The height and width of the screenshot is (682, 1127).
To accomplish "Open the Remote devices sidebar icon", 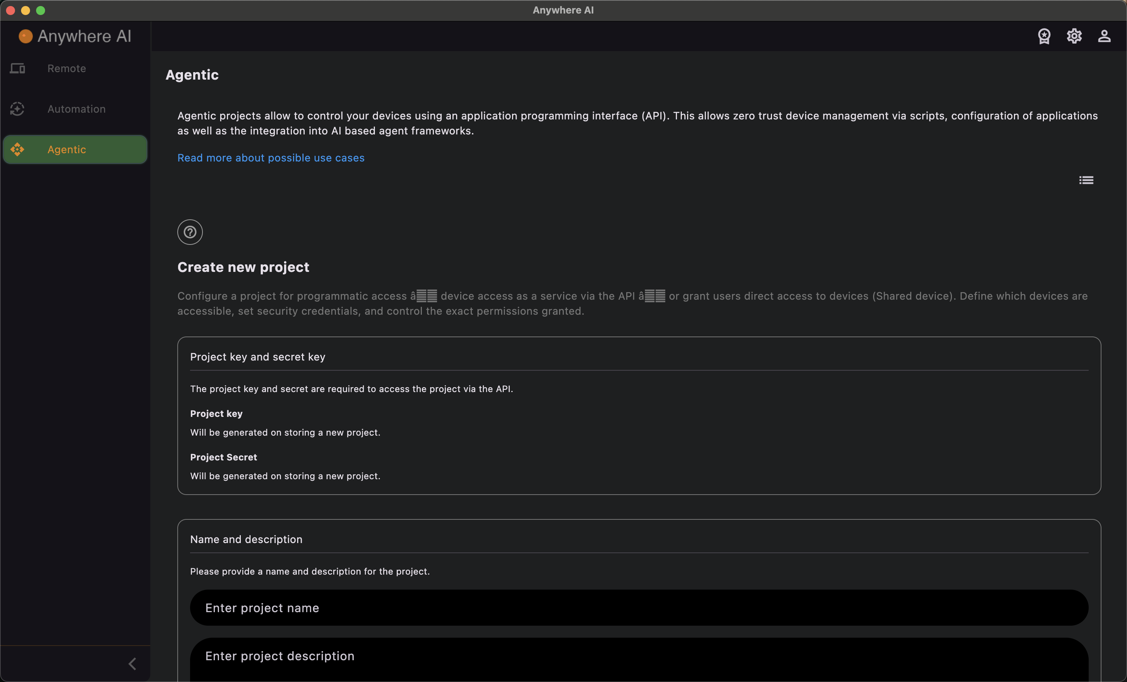I will [17, 69].
